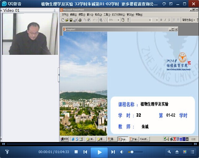Select the Video 01 panel header
This screenshot has height=158, width=199.
tap(30, 10)
